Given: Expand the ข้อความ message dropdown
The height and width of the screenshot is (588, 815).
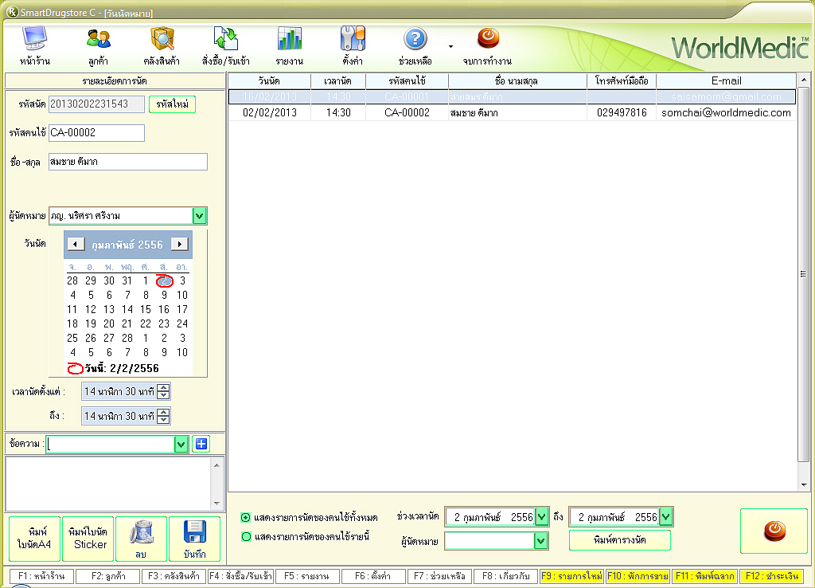Looking at the screenshot, I should click(181, 444).
